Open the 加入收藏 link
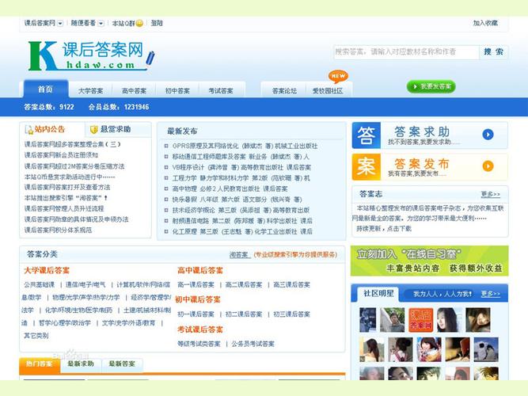 click(x=485, y=23)
